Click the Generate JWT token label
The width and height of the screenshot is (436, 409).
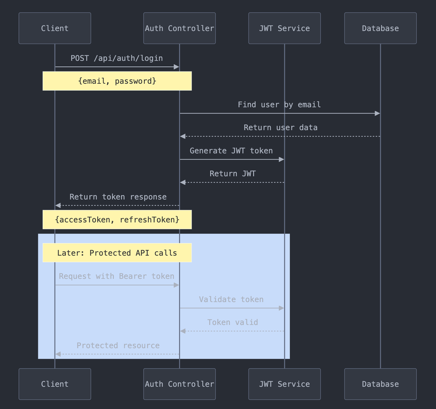click(231, 150)
